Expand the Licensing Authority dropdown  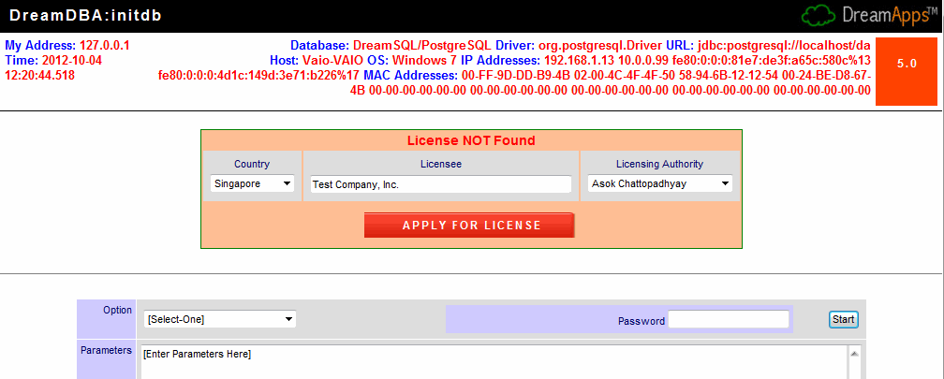click(x=660, y=183)
